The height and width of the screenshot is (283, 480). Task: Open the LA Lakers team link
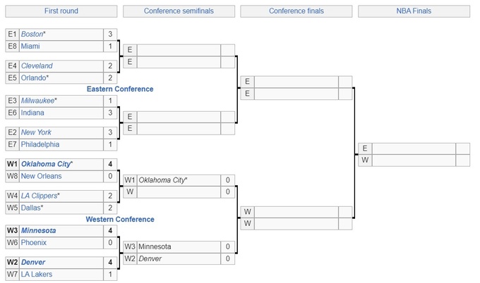pyautogui.click(x=37, y=274)
